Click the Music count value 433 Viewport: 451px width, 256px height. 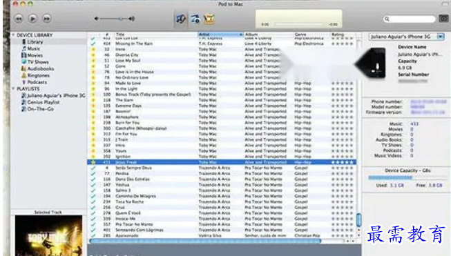pyautogui.click(x=414, y=124)
